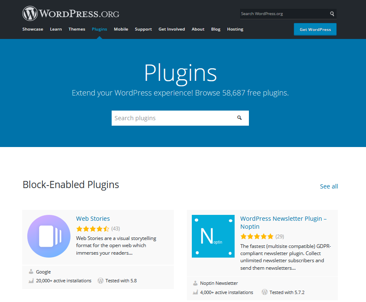Click the (43) rating count

115,229
